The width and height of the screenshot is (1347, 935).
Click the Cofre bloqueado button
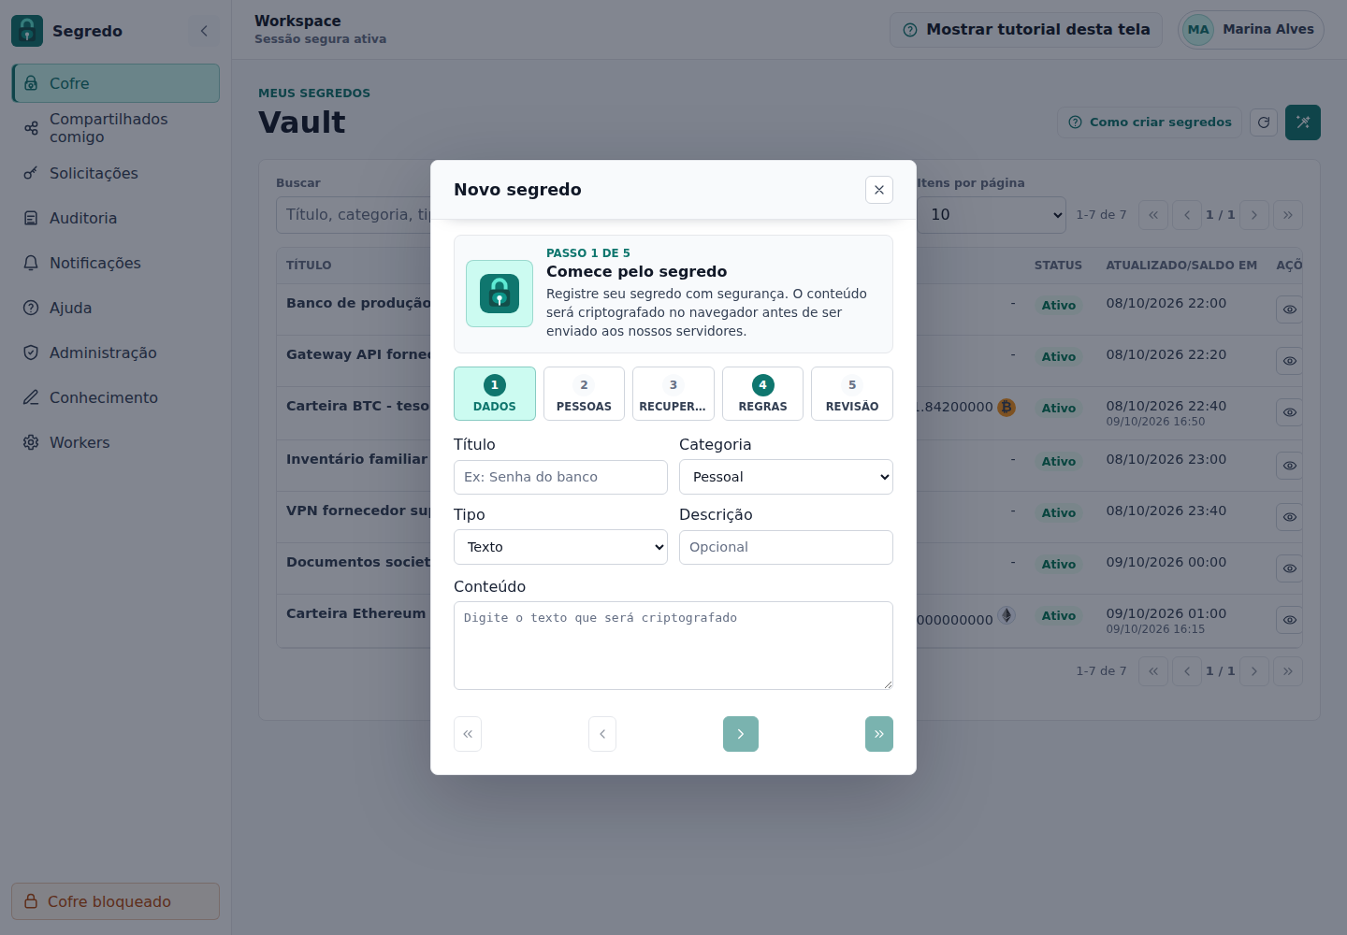tap(116, 901)
